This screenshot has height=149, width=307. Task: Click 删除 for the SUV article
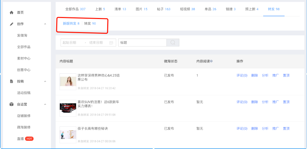point(254,102)
